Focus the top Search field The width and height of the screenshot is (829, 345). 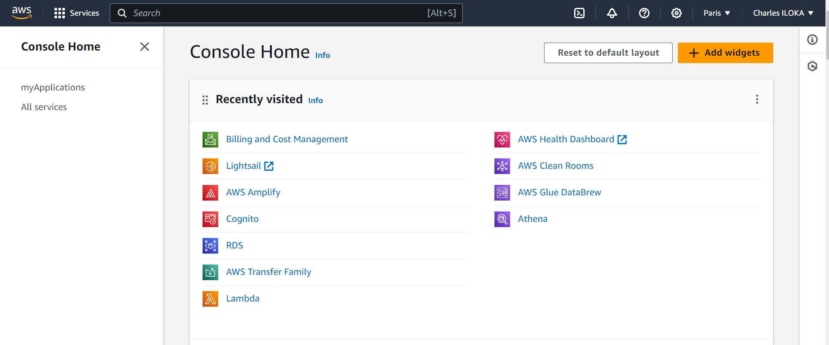click(x=286, y=13)
